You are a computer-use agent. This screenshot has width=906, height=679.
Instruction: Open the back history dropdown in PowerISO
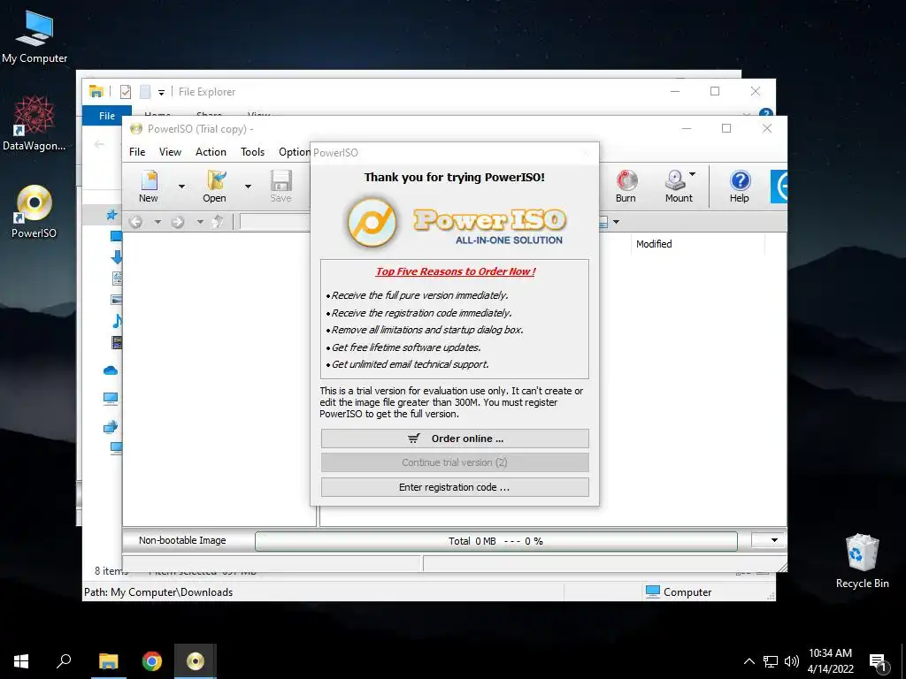click(157, 222)
